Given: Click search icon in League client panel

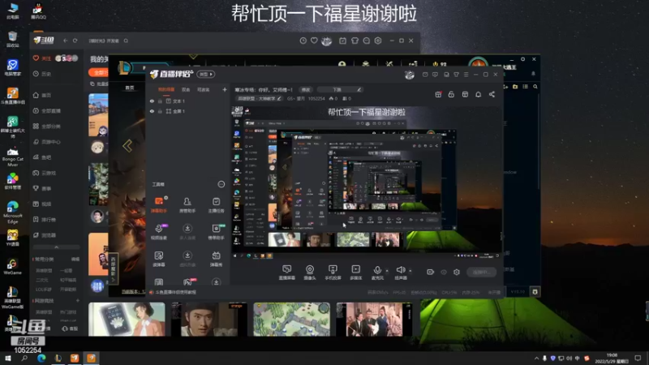Looking at the screenshot, I should [535, 87].
